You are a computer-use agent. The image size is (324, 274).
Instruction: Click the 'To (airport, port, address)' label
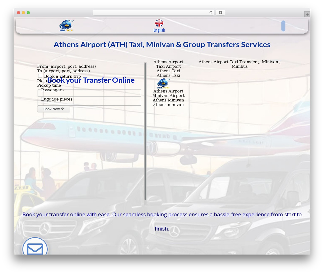(64, 71)
